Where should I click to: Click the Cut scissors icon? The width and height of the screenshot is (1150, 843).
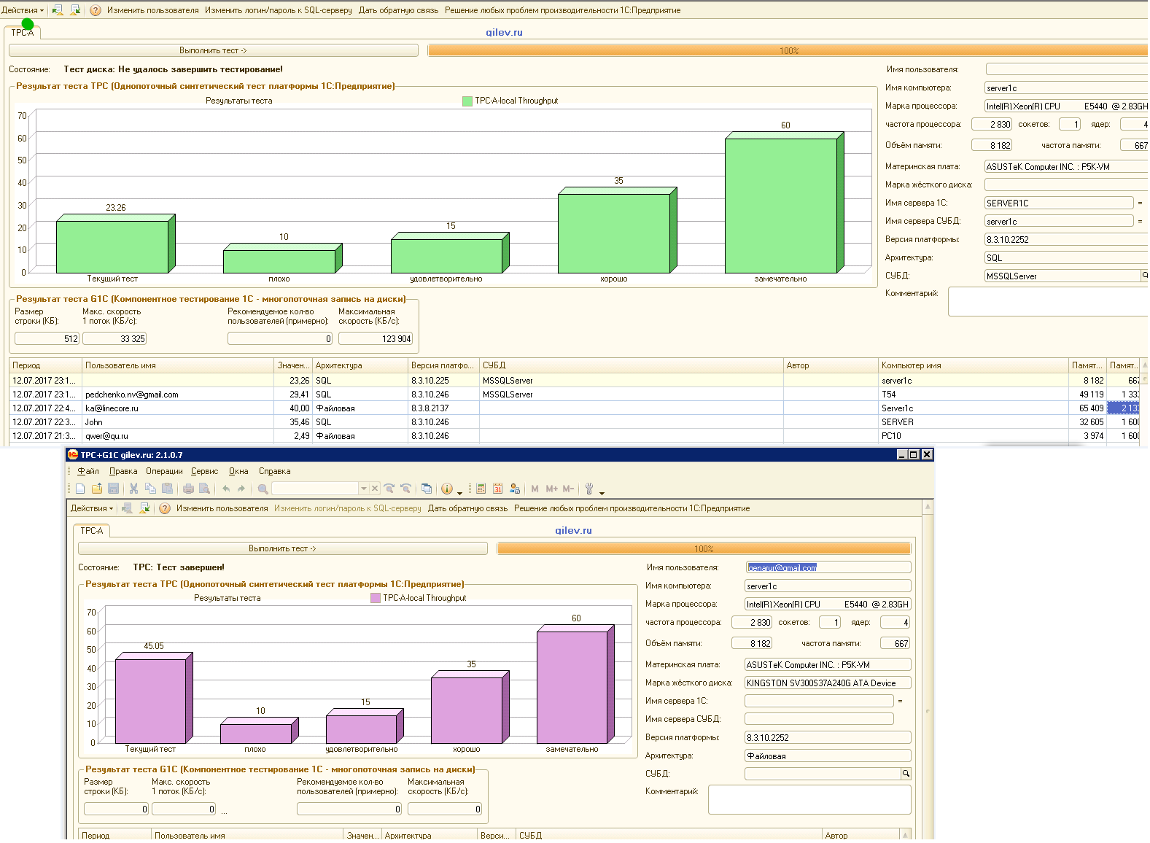(133, 489)
